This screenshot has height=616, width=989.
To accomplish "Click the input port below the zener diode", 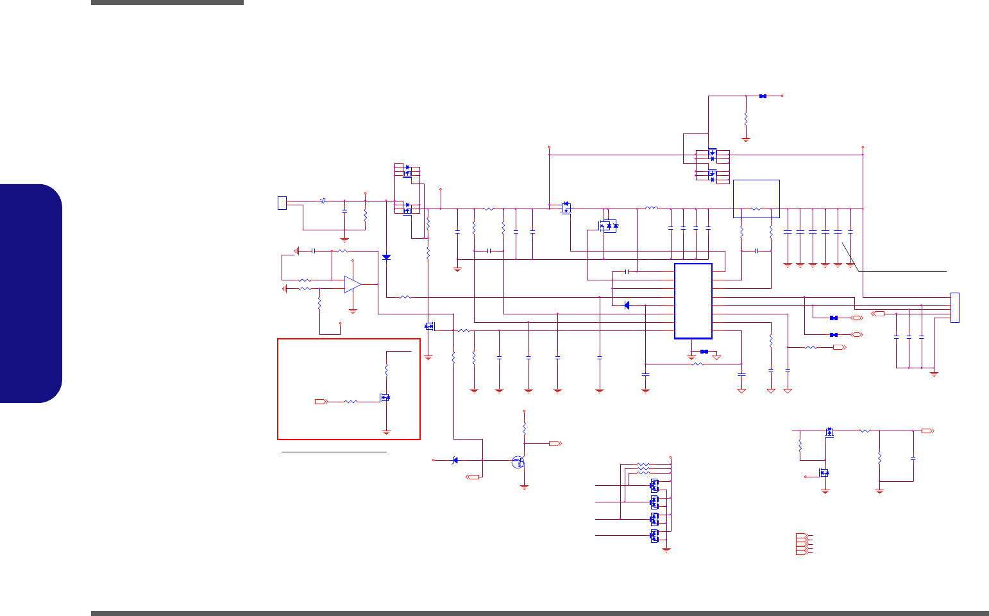I will [x=472, y=477].
